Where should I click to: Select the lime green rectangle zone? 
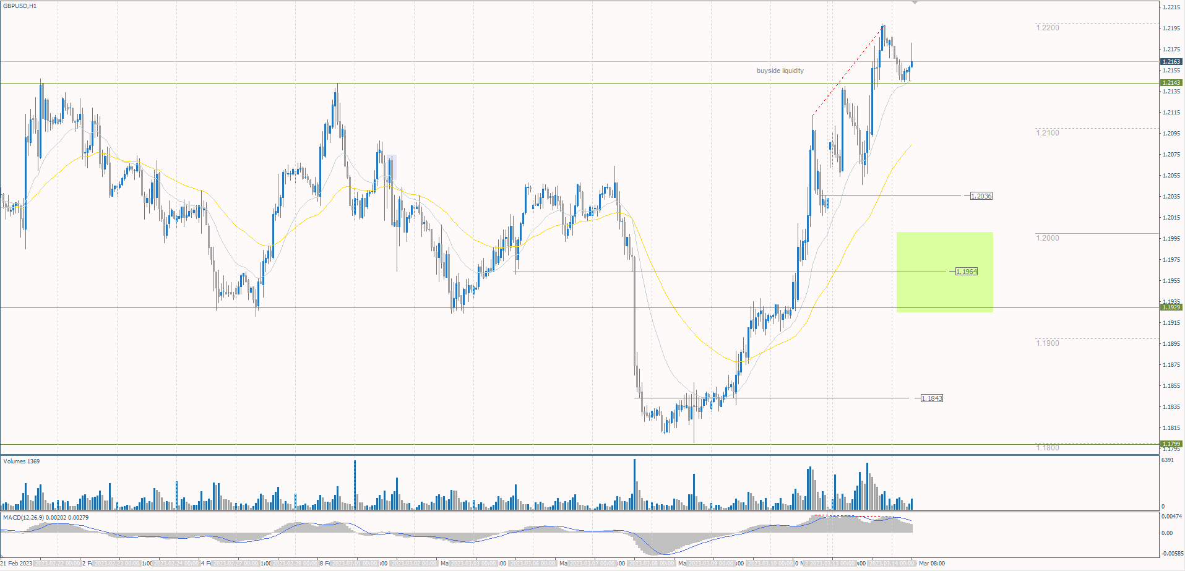944,272
